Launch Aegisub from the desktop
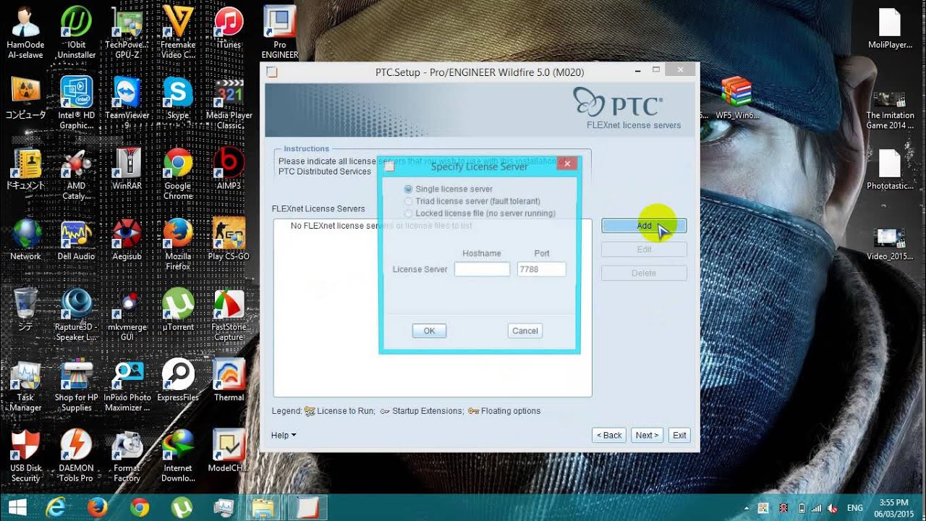Viewport: 926px width, 521px height. tap(127, 240)
